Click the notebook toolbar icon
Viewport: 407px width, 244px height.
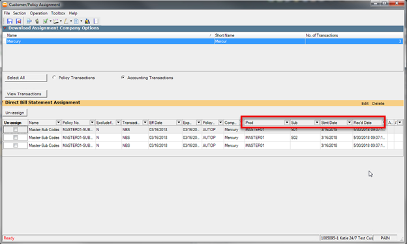(96, 22)
